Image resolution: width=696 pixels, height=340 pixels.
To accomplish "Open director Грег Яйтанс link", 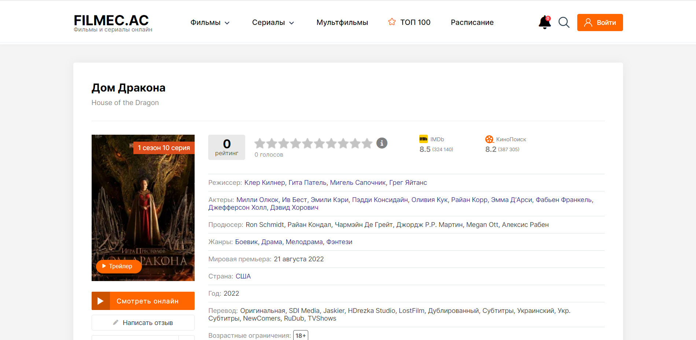I will (x=408, y=183).
